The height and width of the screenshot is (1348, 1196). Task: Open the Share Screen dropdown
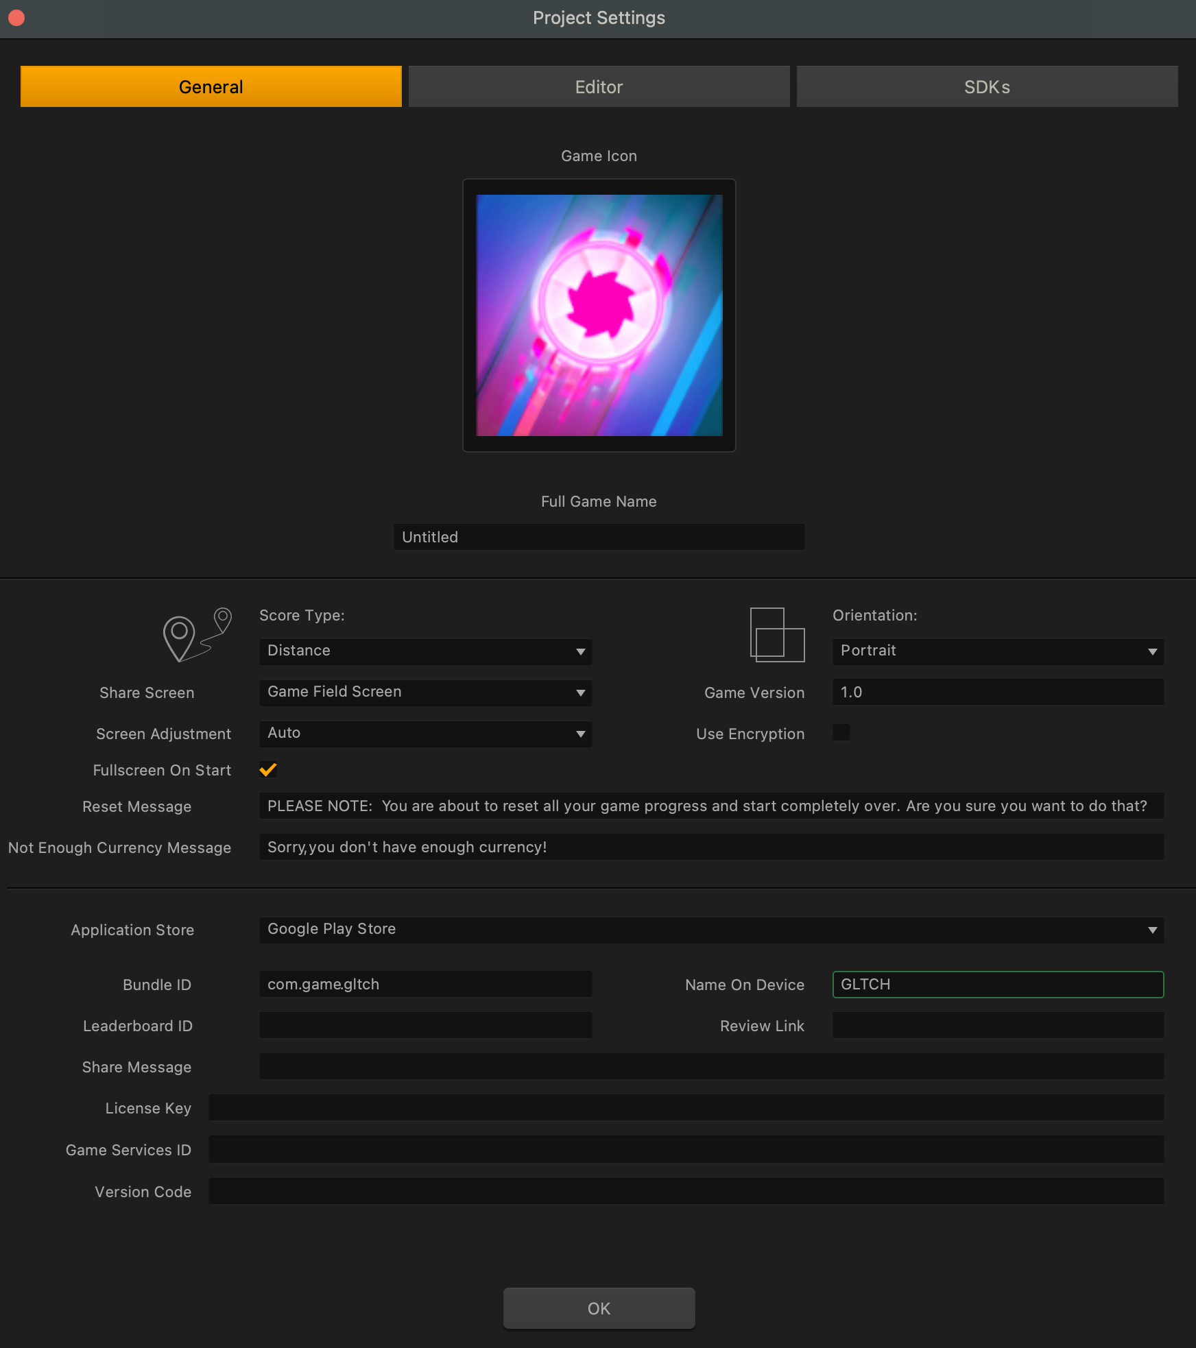coord(425,693)
